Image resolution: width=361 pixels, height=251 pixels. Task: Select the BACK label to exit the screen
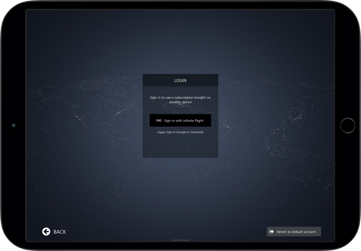[60, 232]
